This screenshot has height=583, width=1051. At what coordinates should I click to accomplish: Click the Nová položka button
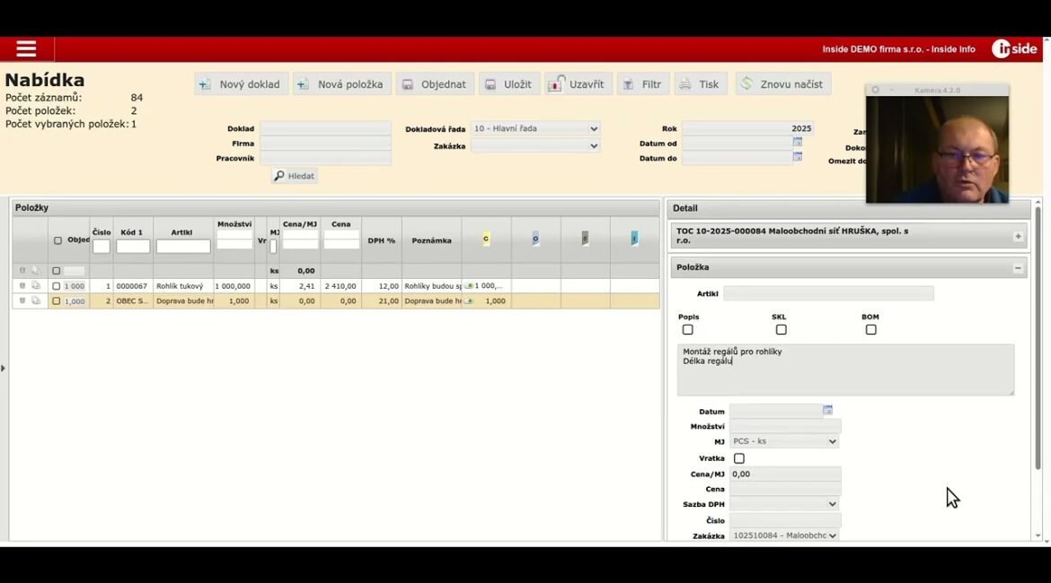(x=341, y=84)
